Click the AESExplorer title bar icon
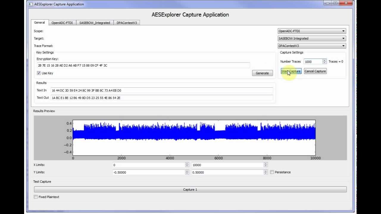The height and width of the screenshot is (214, 381). tap(31, 4)
